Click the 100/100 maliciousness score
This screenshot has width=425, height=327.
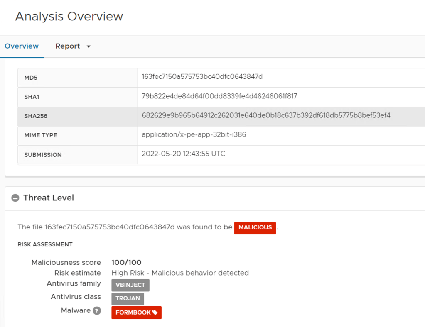(x=126, y=262)
